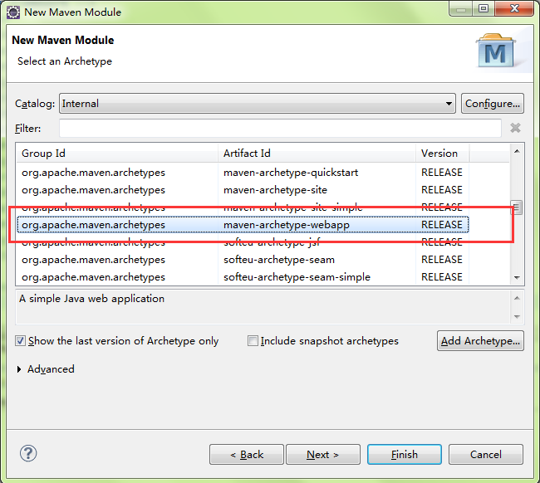Viewport: 540px width, 483px height.
Task: Sort by Artifact Id column header
Action: (x=317, y=153)
